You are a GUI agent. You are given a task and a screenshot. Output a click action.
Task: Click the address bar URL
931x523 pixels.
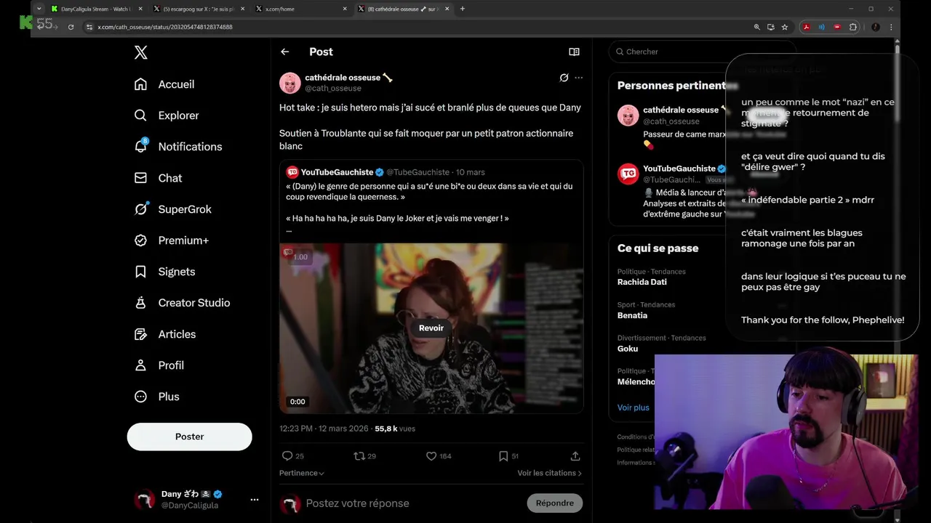pos(165,27)
